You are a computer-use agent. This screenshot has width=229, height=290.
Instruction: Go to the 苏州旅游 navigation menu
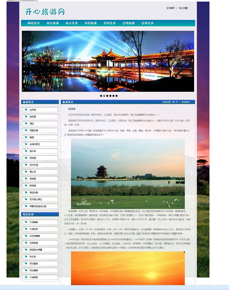point(91,23)
